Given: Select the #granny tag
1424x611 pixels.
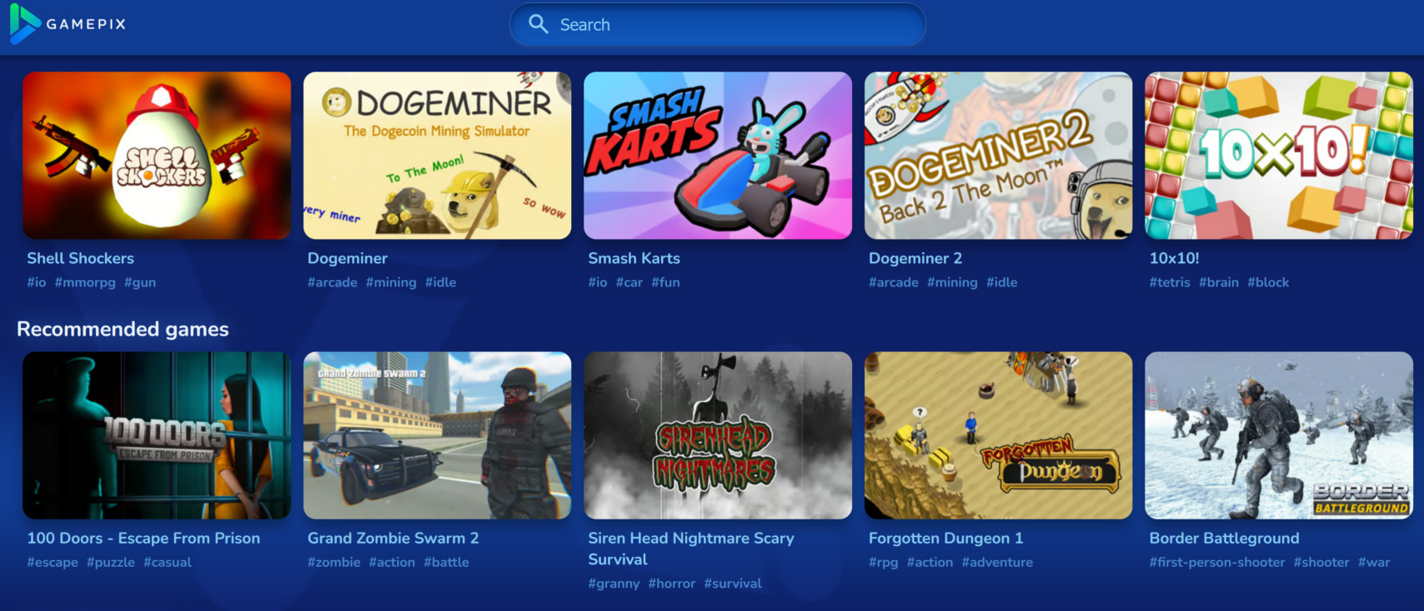Looking at the screenshot, I should pos(614,584).
